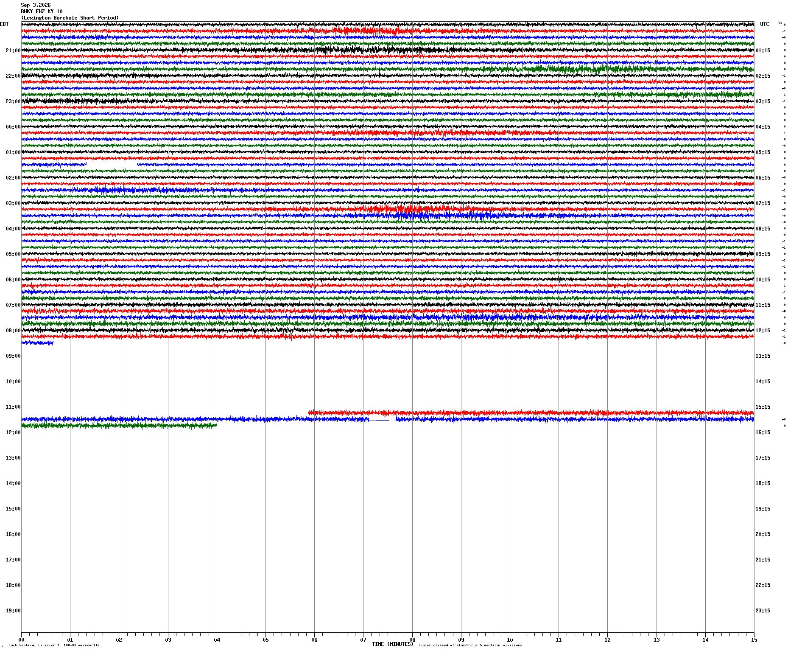Click the 23:15 UTC hour label
This screenshot has height=651, width=788.
click(x=763, y=611)
